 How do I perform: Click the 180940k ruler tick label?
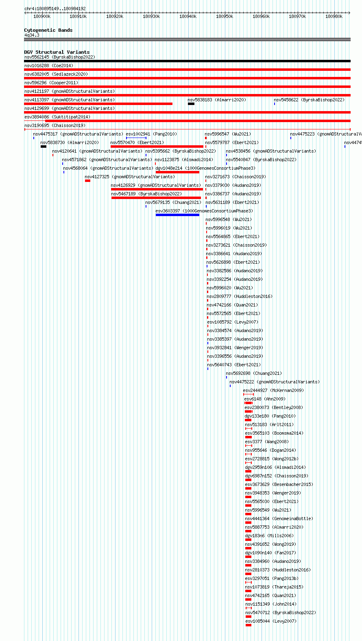tap(188, 17)
